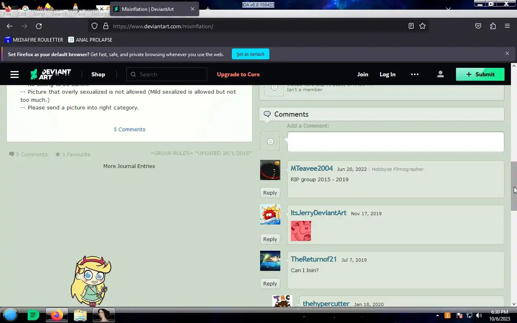Open the blue 5 Comments link
517x323 pixels.
[x=129, y=129]
